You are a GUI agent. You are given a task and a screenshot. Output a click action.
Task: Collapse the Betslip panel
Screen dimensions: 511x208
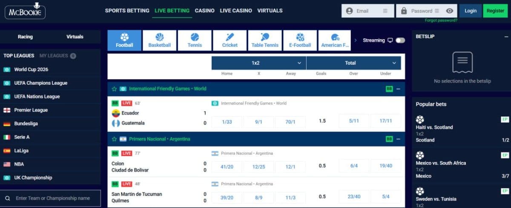click(505, 37)
